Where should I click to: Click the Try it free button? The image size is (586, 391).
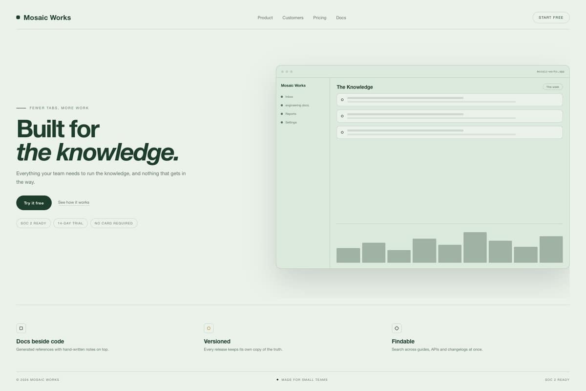pyautogui.click(x=34, y=203)
